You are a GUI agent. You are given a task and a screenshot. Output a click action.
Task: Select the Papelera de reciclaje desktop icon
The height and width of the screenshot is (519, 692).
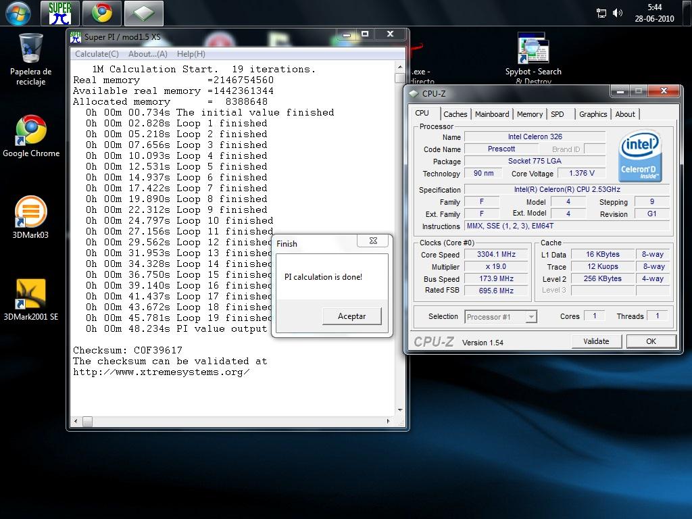tap(31, 59)
